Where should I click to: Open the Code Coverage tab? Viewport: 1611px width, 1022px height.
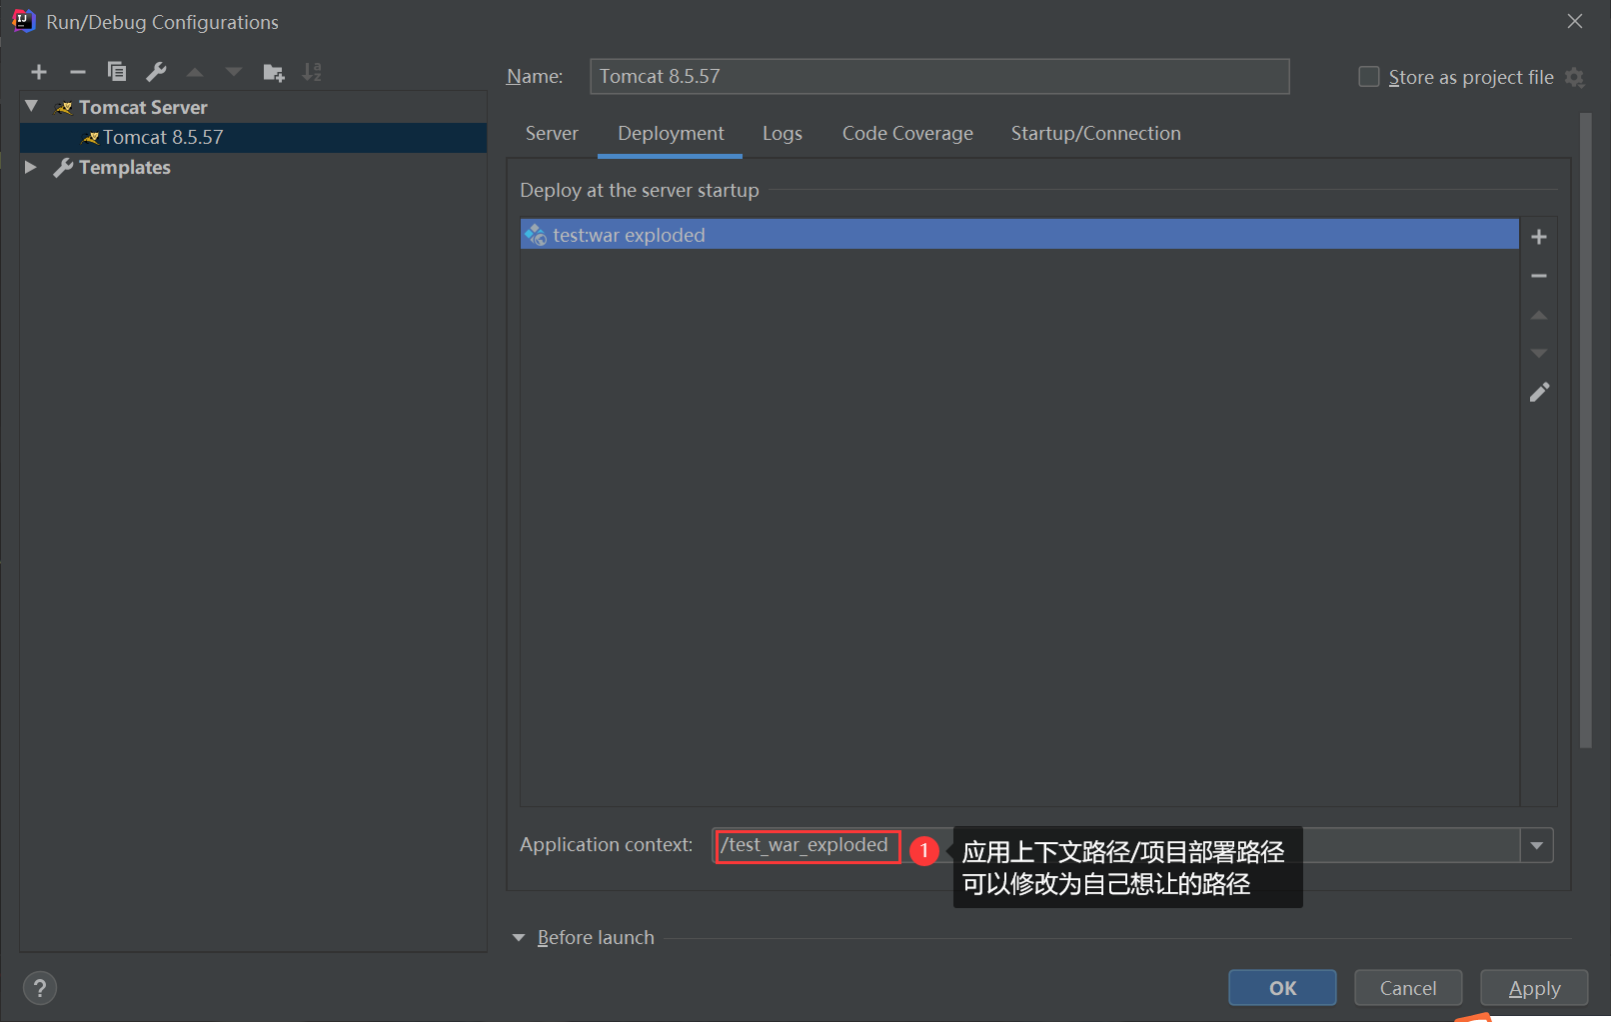907,133
